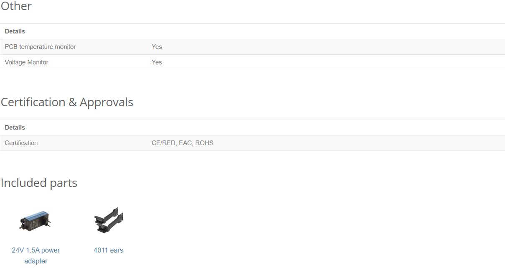
Task: Click the Included parts heading
Action: [x=39, y=183]
